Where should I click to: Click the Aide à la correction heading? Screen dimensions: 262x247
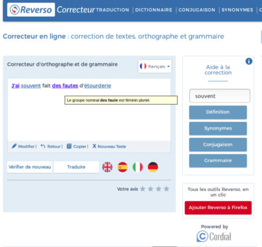pyautogui.click(x=218, y=70)
